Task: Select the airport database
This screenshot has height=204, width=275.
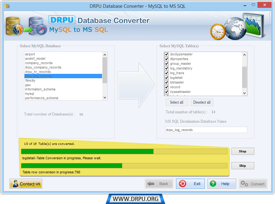Action: [x=63, y=54]
